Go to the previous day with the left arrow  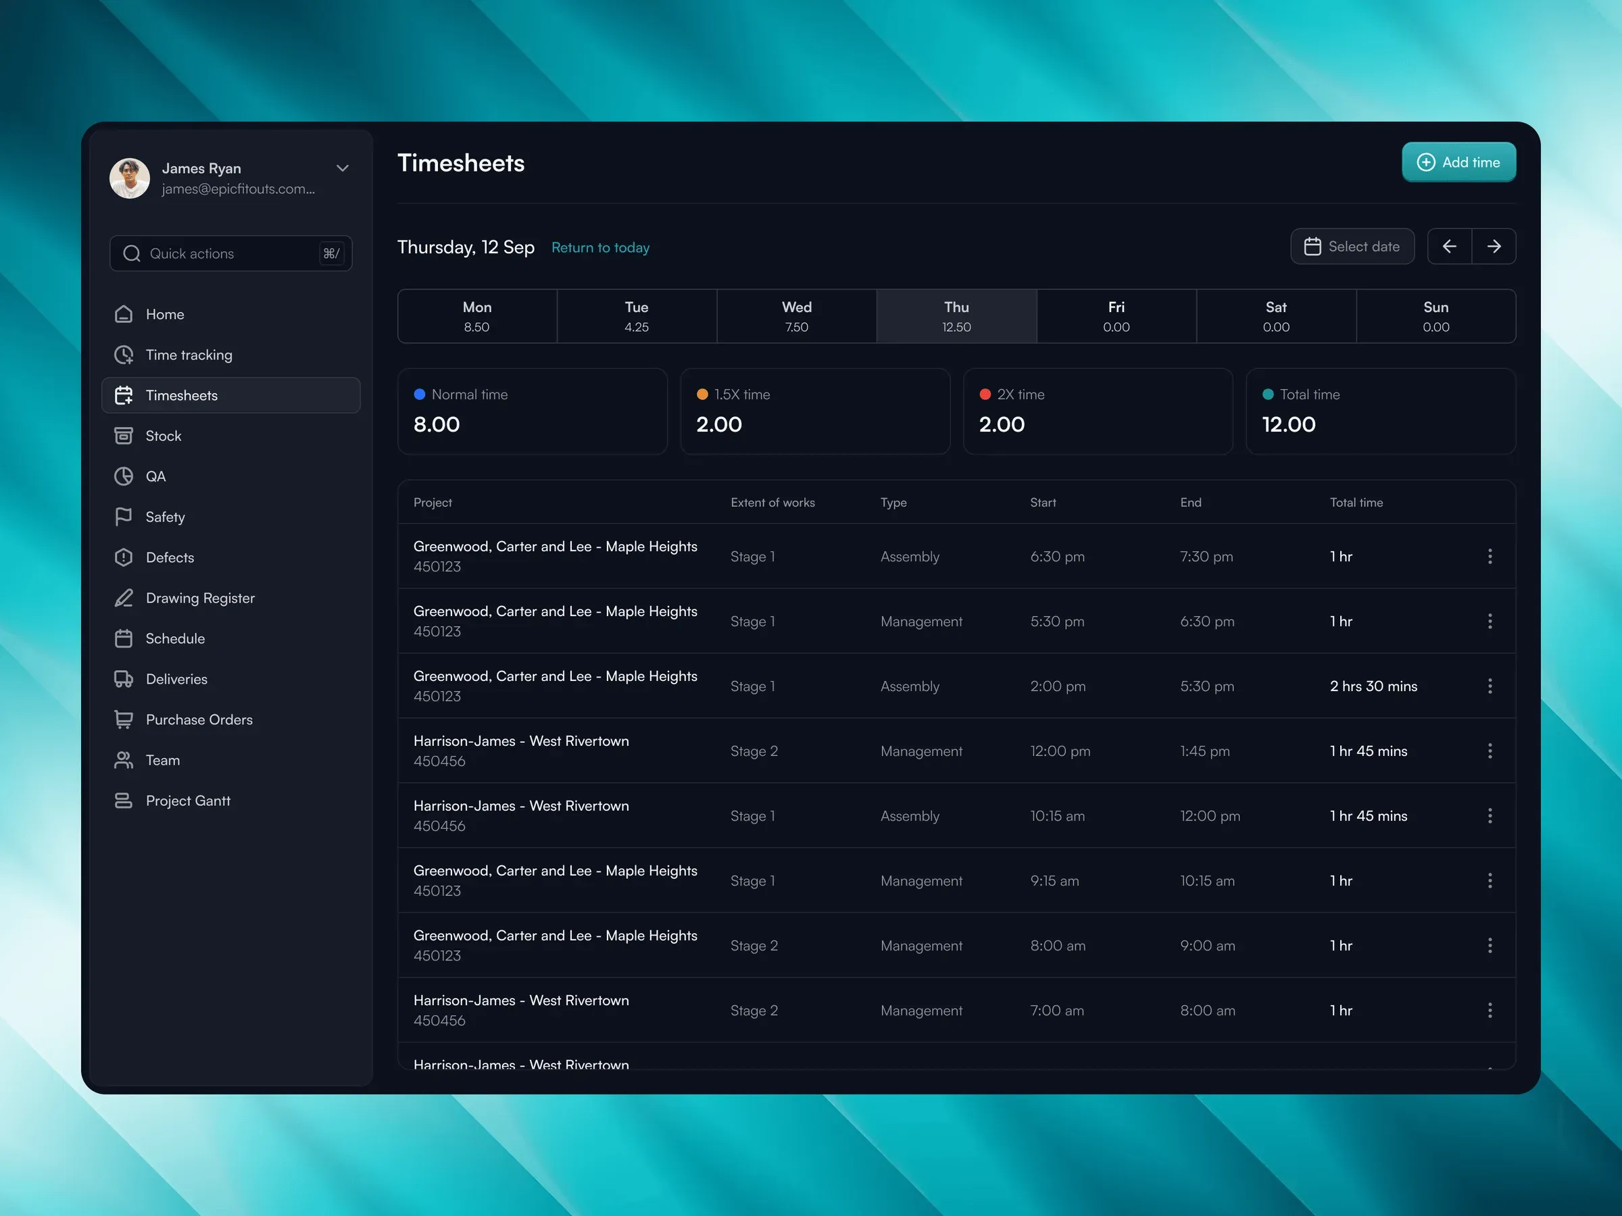(x=1449, y=247)
